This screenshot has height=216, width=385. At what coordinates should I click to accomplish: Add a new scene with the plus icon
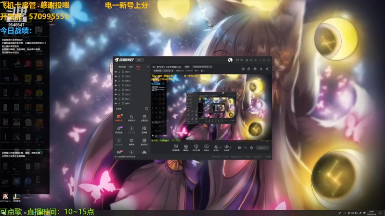tap(148, 67)
